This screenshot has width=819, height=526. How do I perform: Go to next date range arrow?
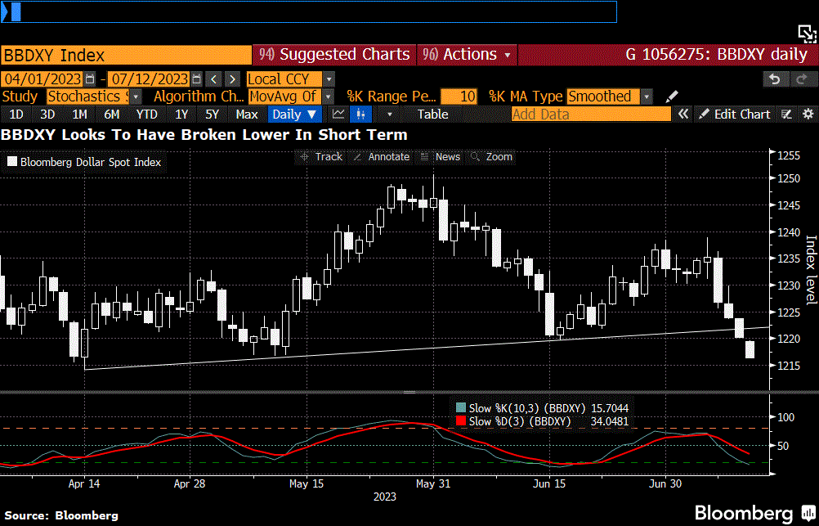click(x=232, y=79)
